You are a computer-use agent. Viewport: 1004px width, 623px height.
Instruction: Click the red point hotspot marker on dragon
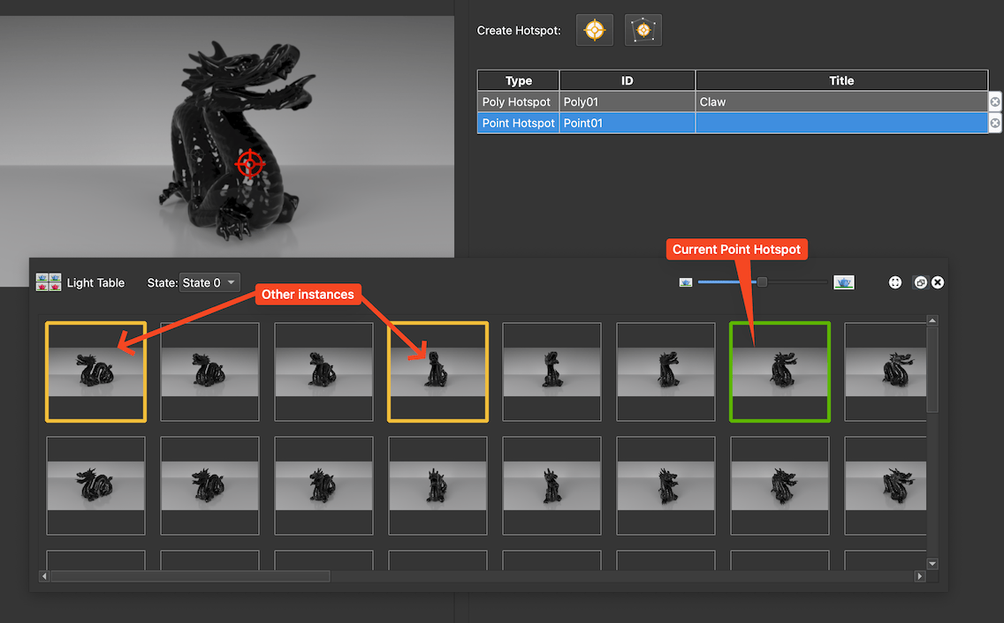click(x=250, y=163)
